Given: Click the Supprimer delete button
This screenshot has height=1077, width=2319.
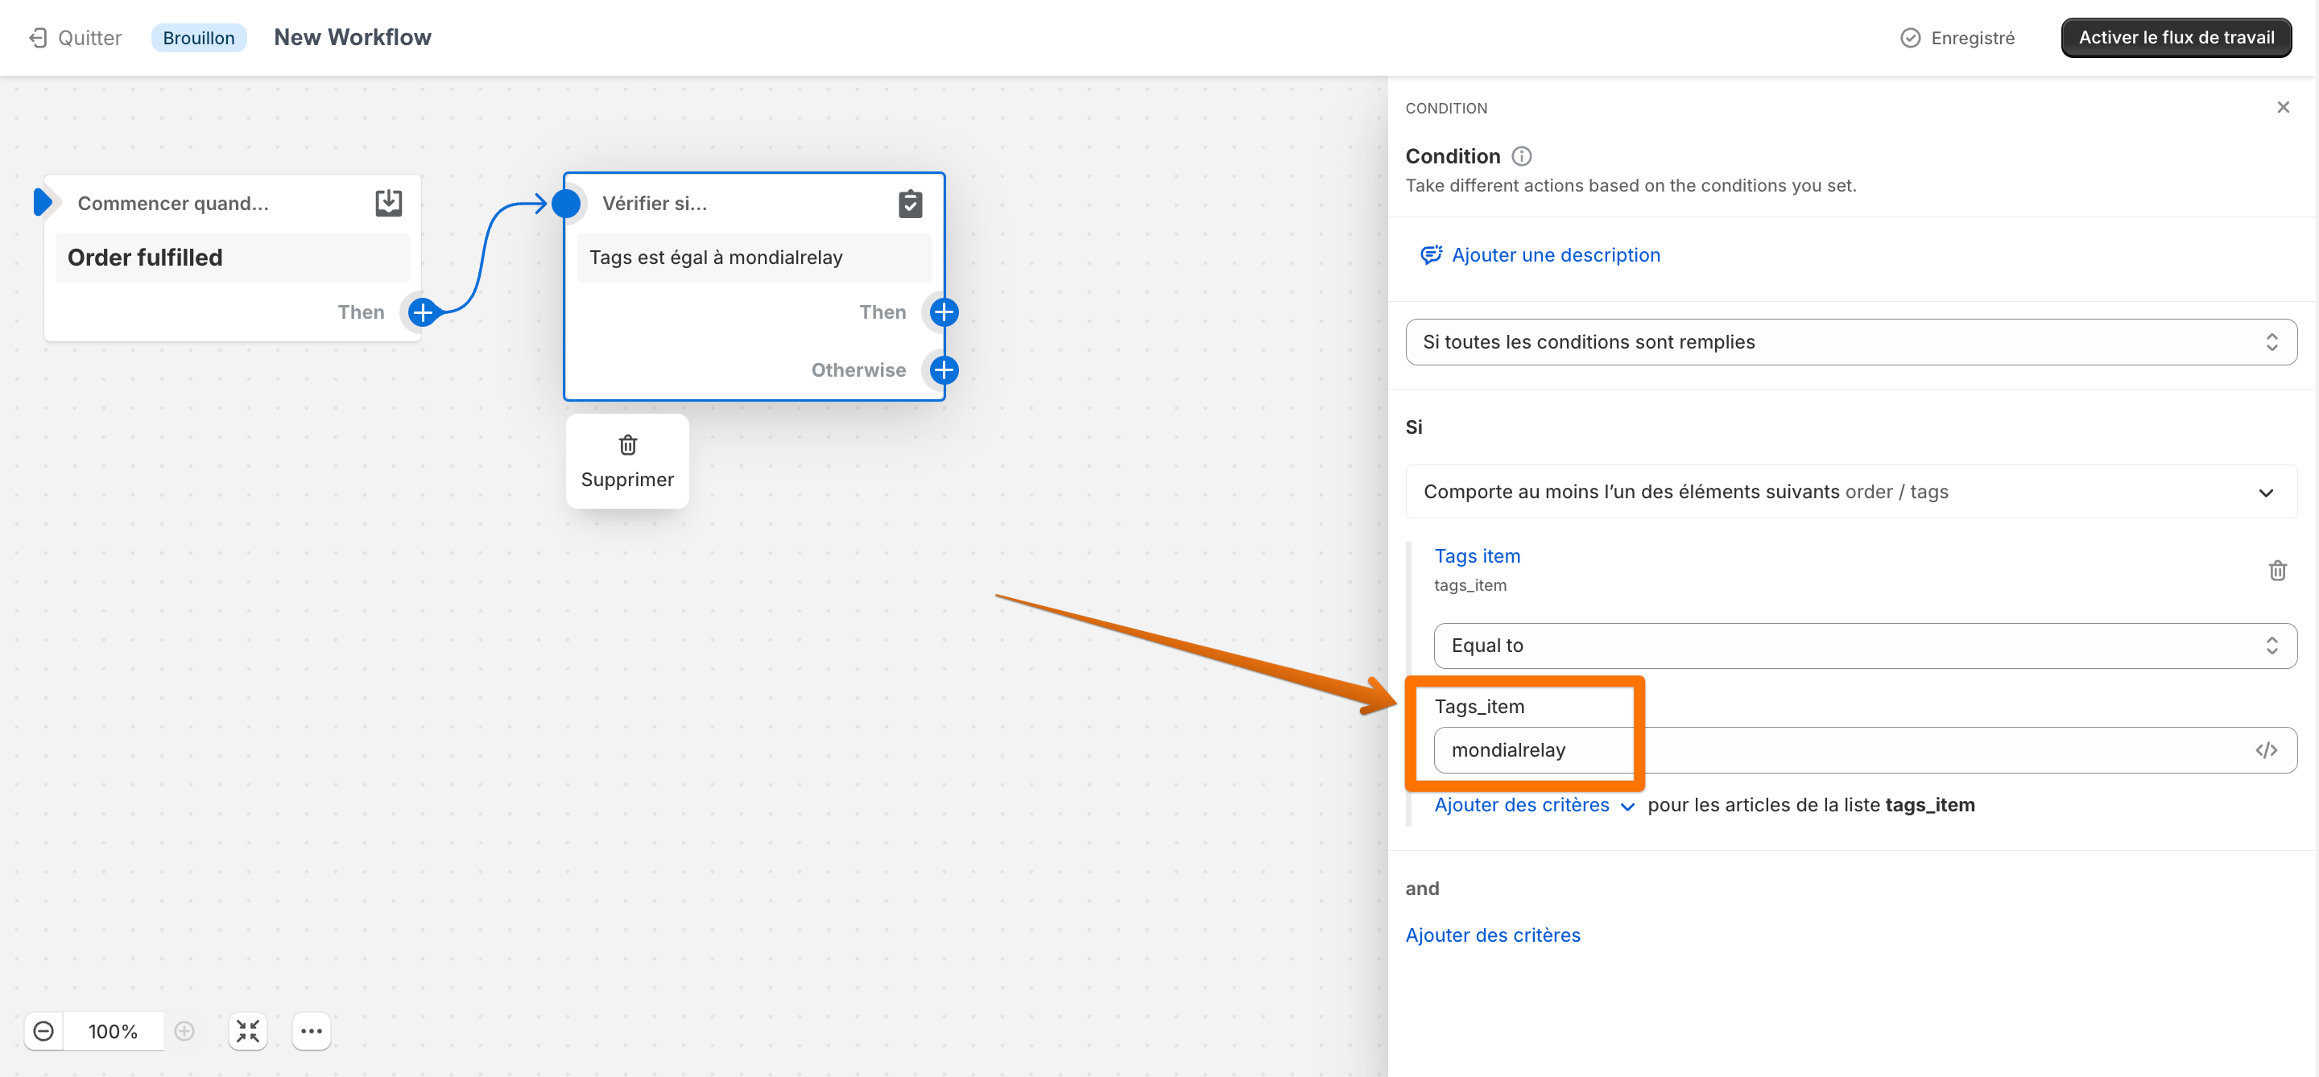Looking at the screenshot, I should point(626,461).
